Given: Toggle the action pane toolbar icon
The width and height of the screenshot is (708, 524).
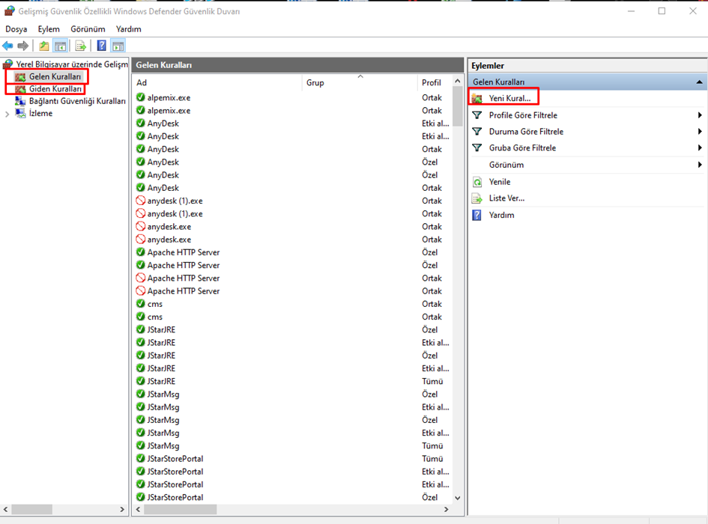Looking at the screenshot, I should (118, 46).
